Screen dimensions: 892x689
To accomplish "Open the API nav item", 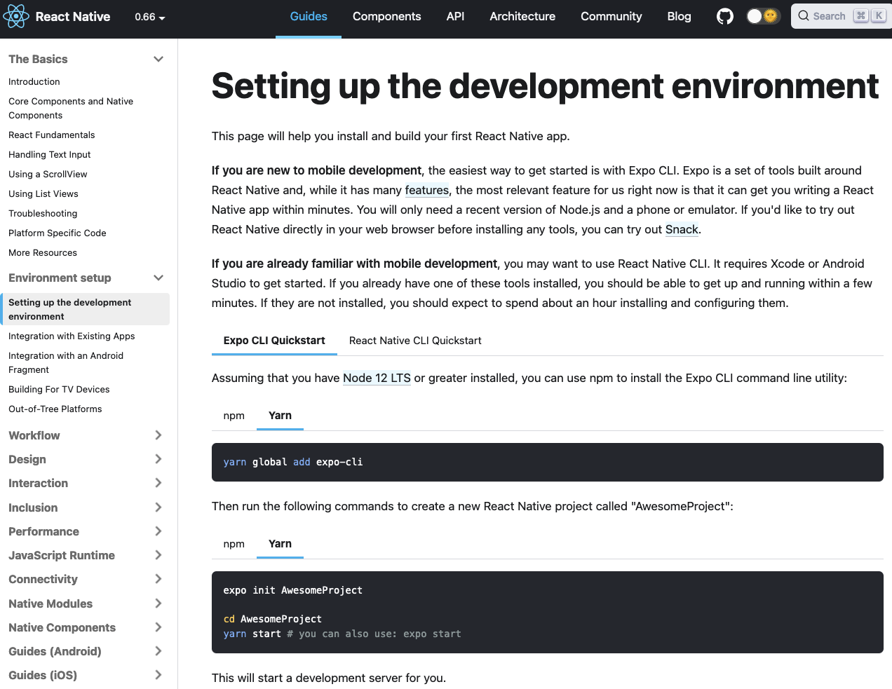I will (x=455, y=16).
